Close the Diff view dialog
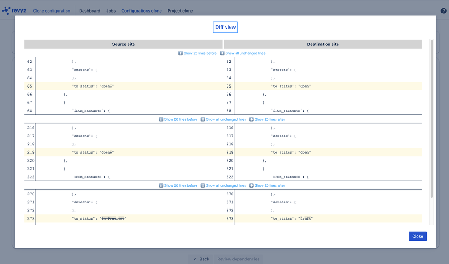Screen dimensions: 449x264 (418, 236)
